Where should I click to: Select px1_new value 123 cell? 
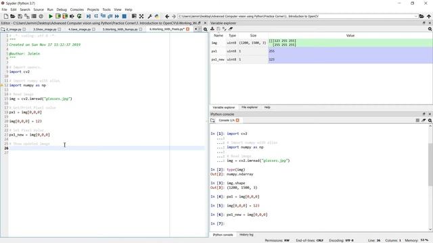(x=350, y=59)
